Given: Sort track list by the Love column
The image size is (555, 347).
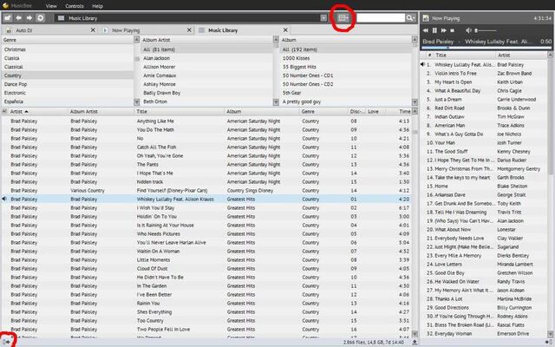Looking at the screenshot, I should point(375,112).
